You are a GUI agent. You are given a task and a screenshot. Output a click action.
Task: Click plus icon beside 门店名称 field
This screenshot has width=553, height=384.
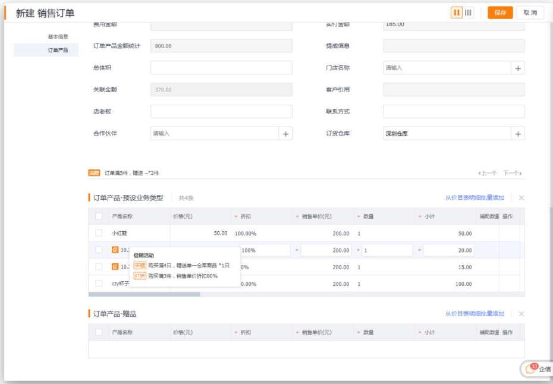[x=518, y=68]
